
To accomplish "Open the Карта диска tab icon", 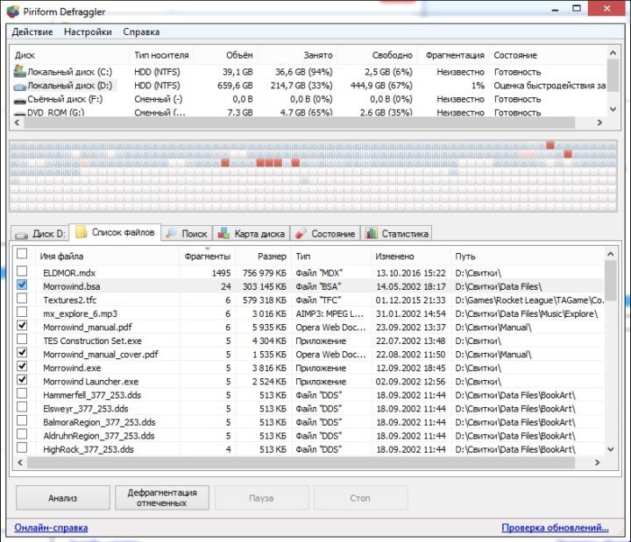I will point(224,234).
